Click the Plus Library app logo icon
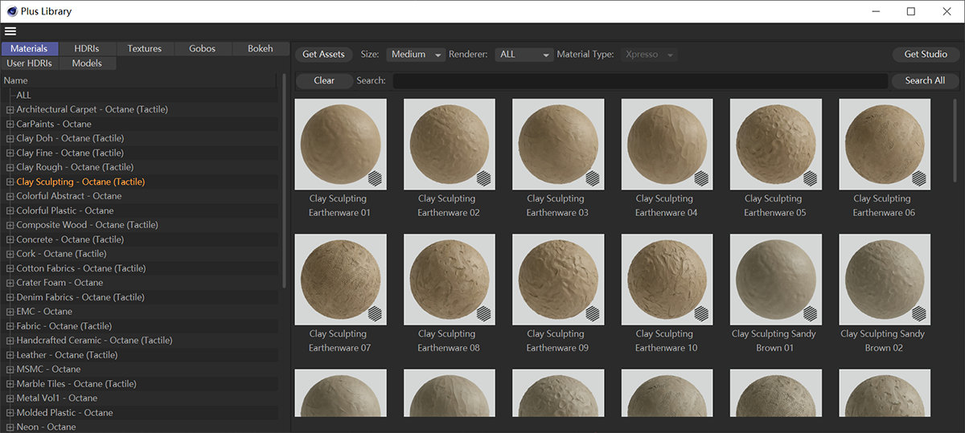 tap(11, 11)
